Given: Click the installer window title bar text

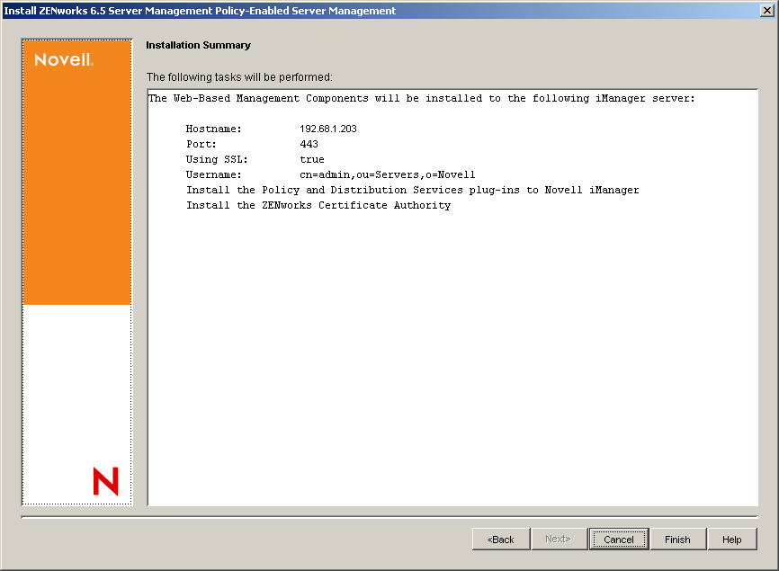Looking at the screenshot, I should (x=200, y=11).
